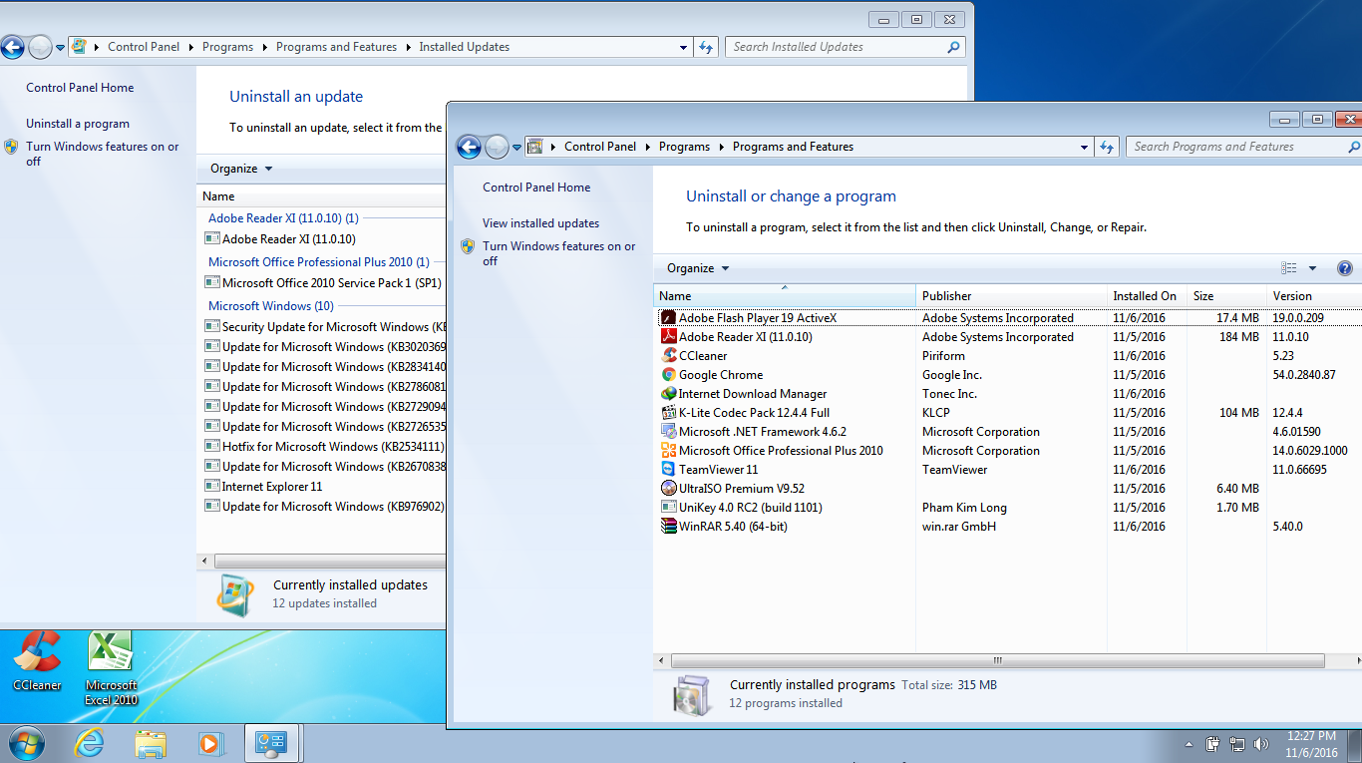This screenshot has width=1362, height=763.
Task: Open View installed updates link
Action: click(x=540, y=223)
